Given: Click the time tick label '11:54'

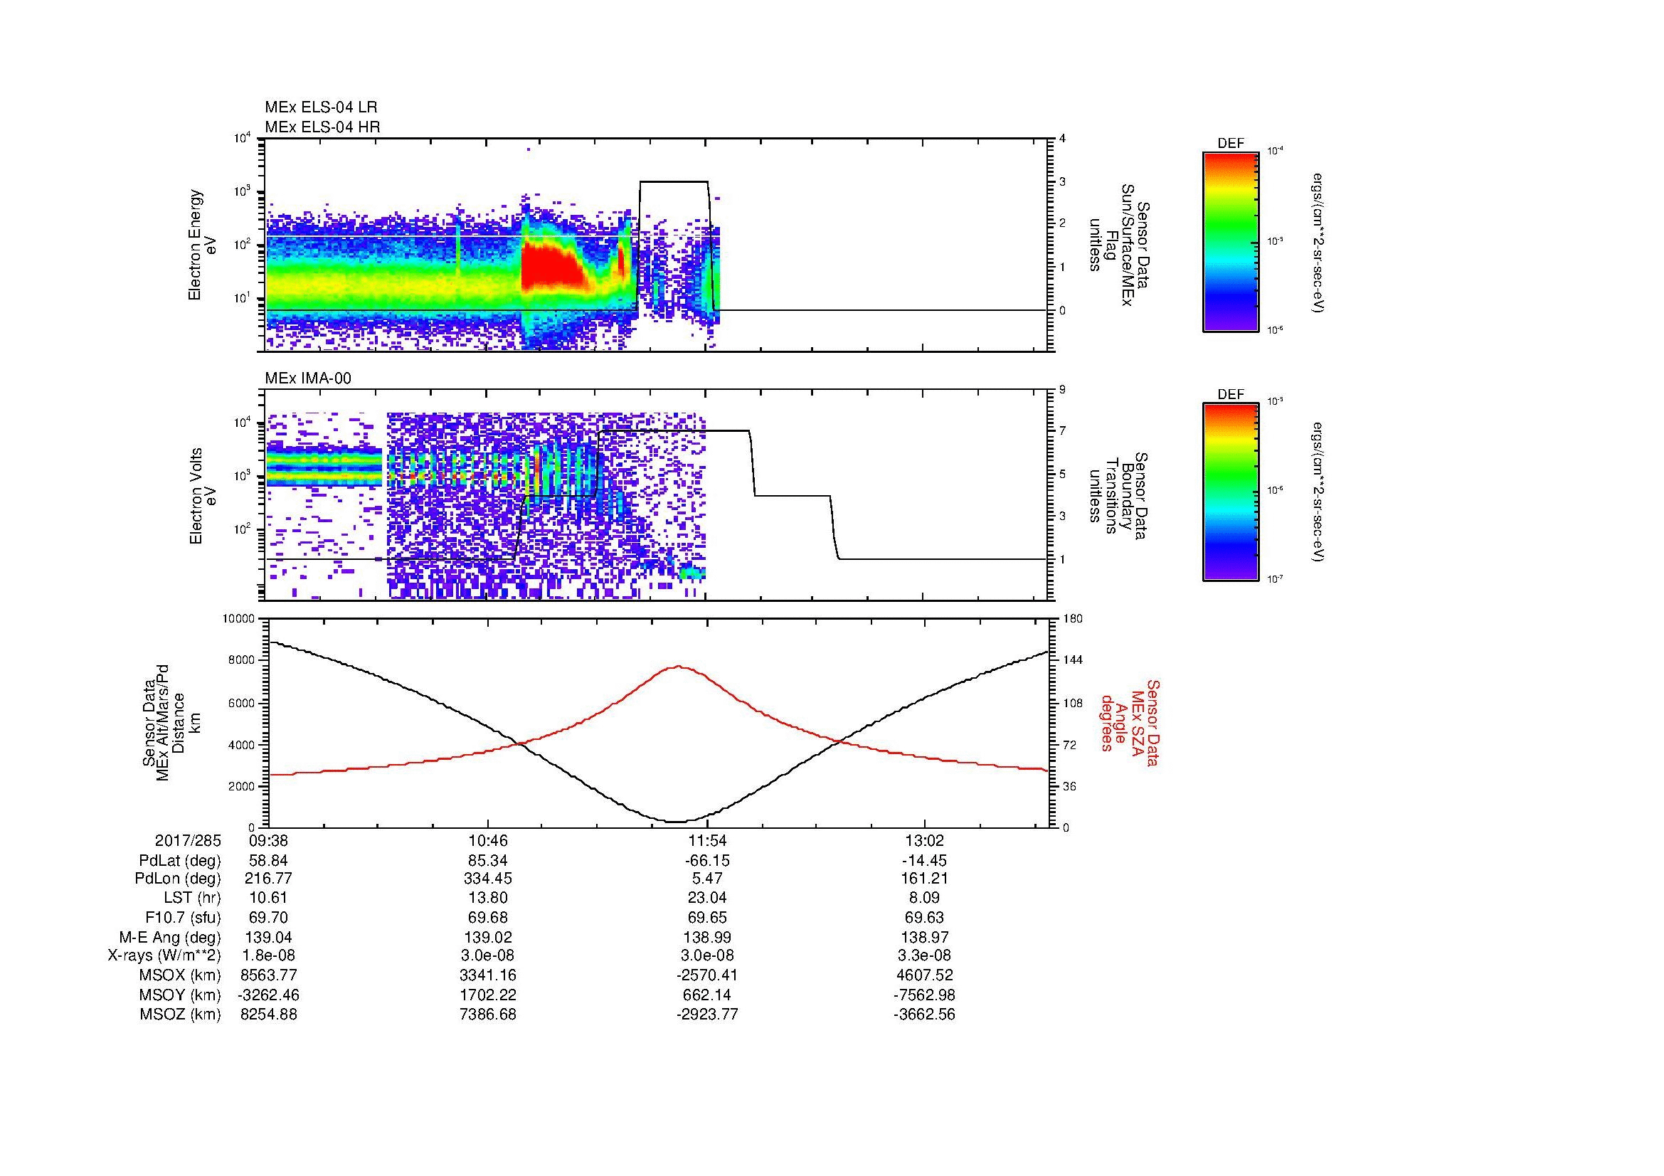Looking at the screenshot, I should (707, 840).
